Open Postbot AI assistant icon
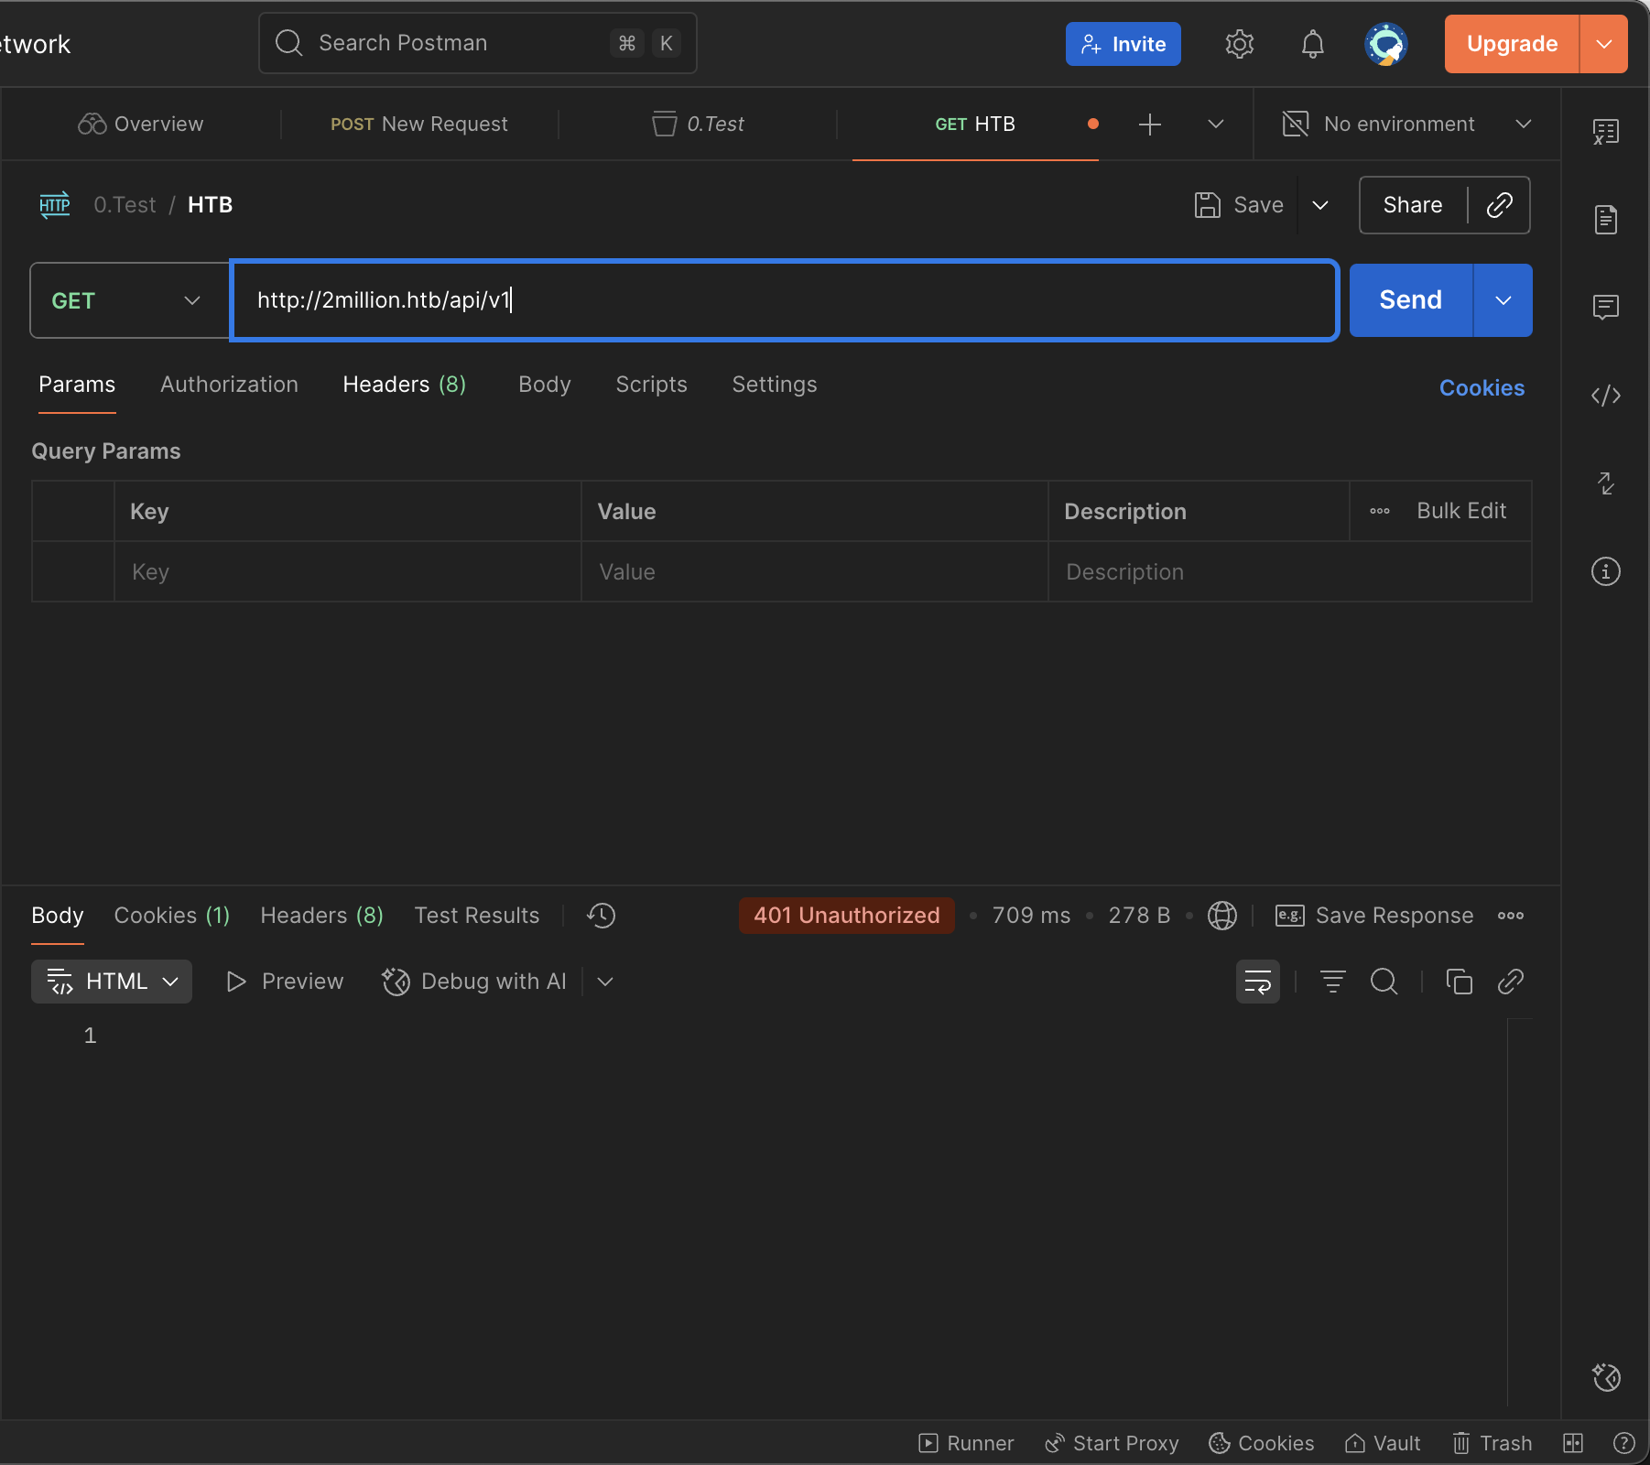This screenshot has width=1650, height=1465. click(x=1606, y=1378)
